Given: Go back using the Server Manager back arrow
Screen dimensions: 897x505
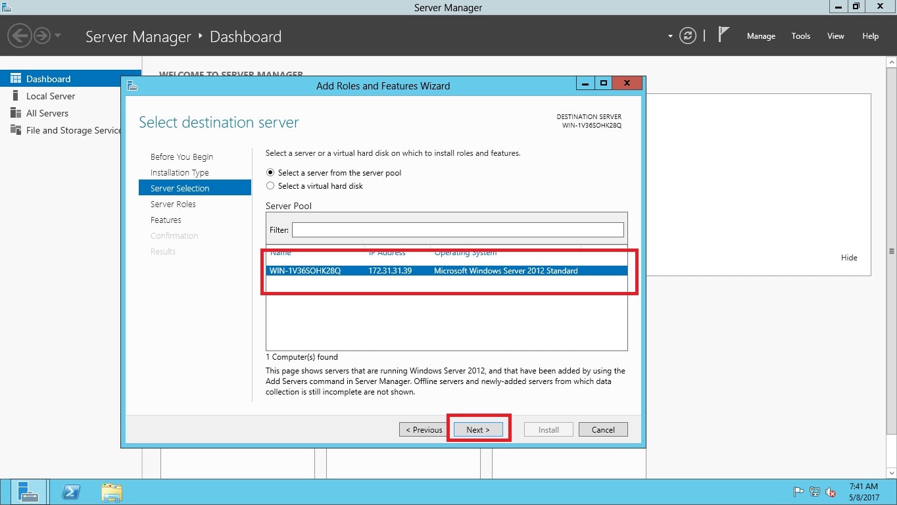Looking at the screenshot, I should (x=20, y=35).
